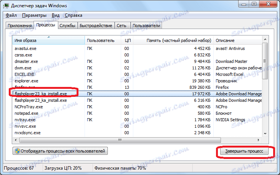Click the NCPro description cell

point(221,107)
